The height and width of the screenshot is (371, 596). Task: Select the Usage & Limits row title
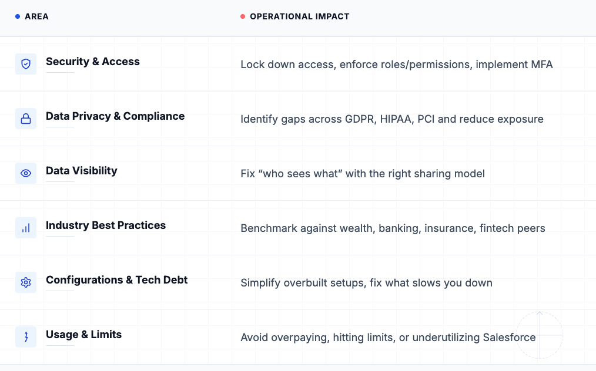point(83,335)
